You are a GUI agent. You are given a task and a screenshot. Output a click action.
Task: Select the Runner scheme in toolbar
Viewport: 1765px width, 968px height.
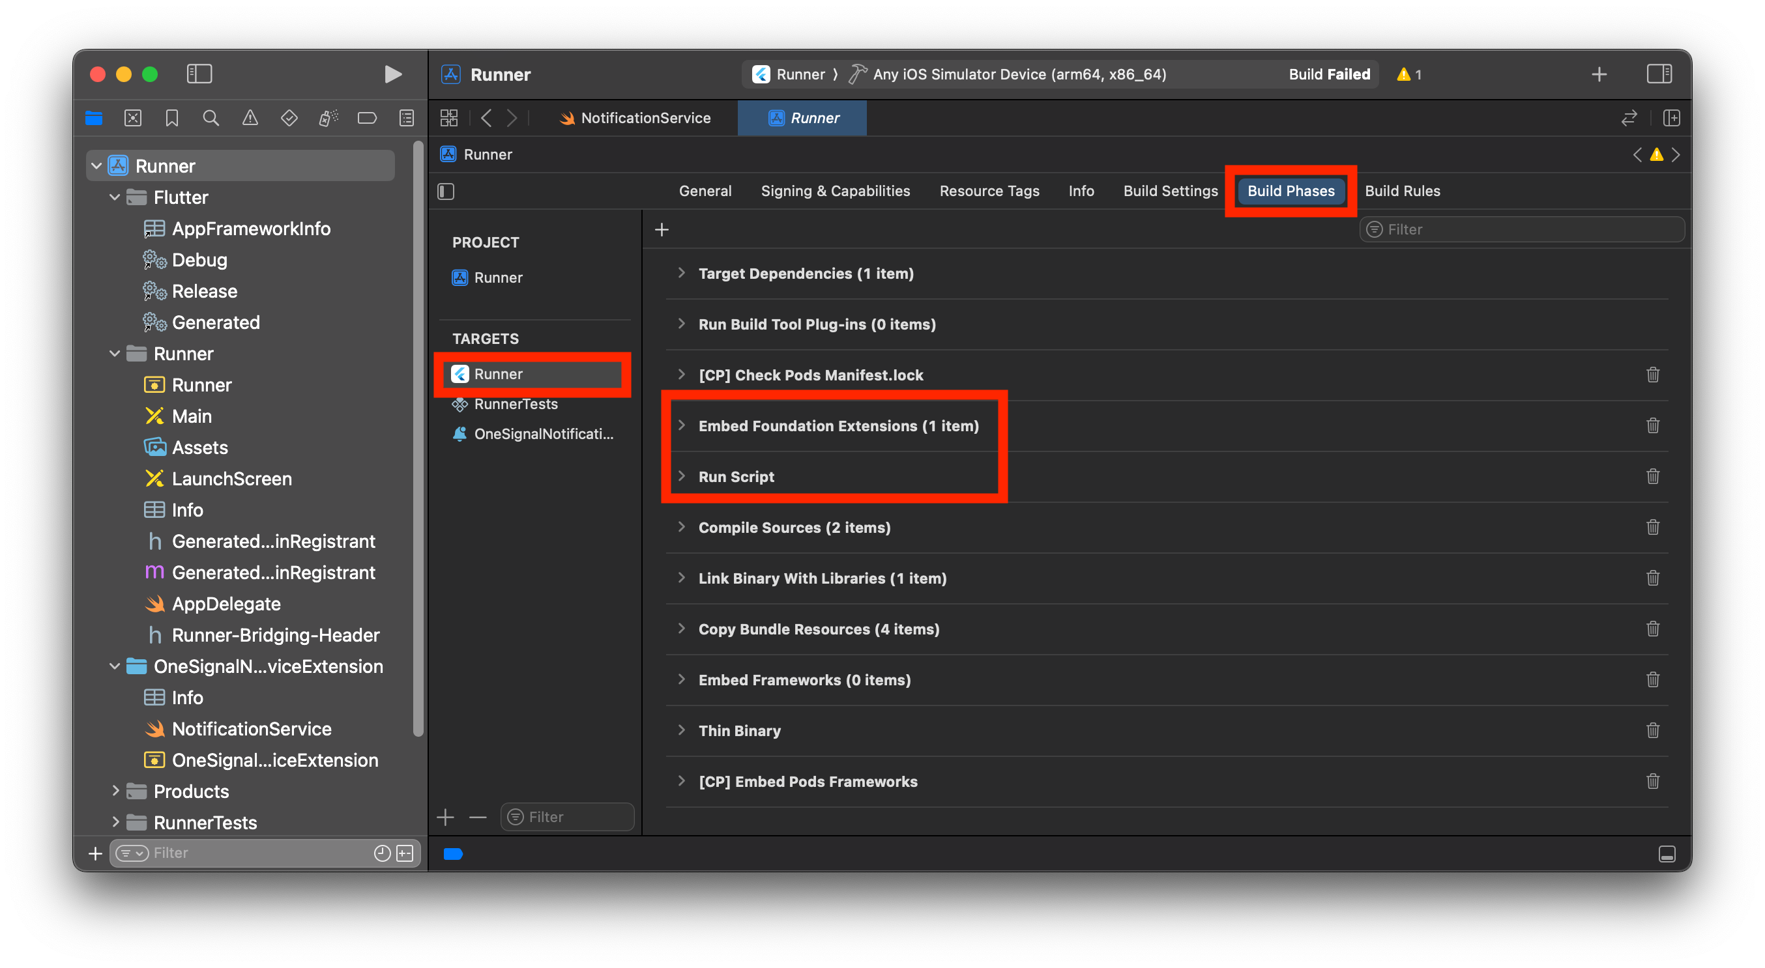point(789,74)
